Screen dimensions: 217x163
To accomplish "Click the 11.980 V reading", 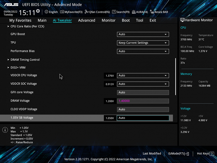I will coord(186,120).
